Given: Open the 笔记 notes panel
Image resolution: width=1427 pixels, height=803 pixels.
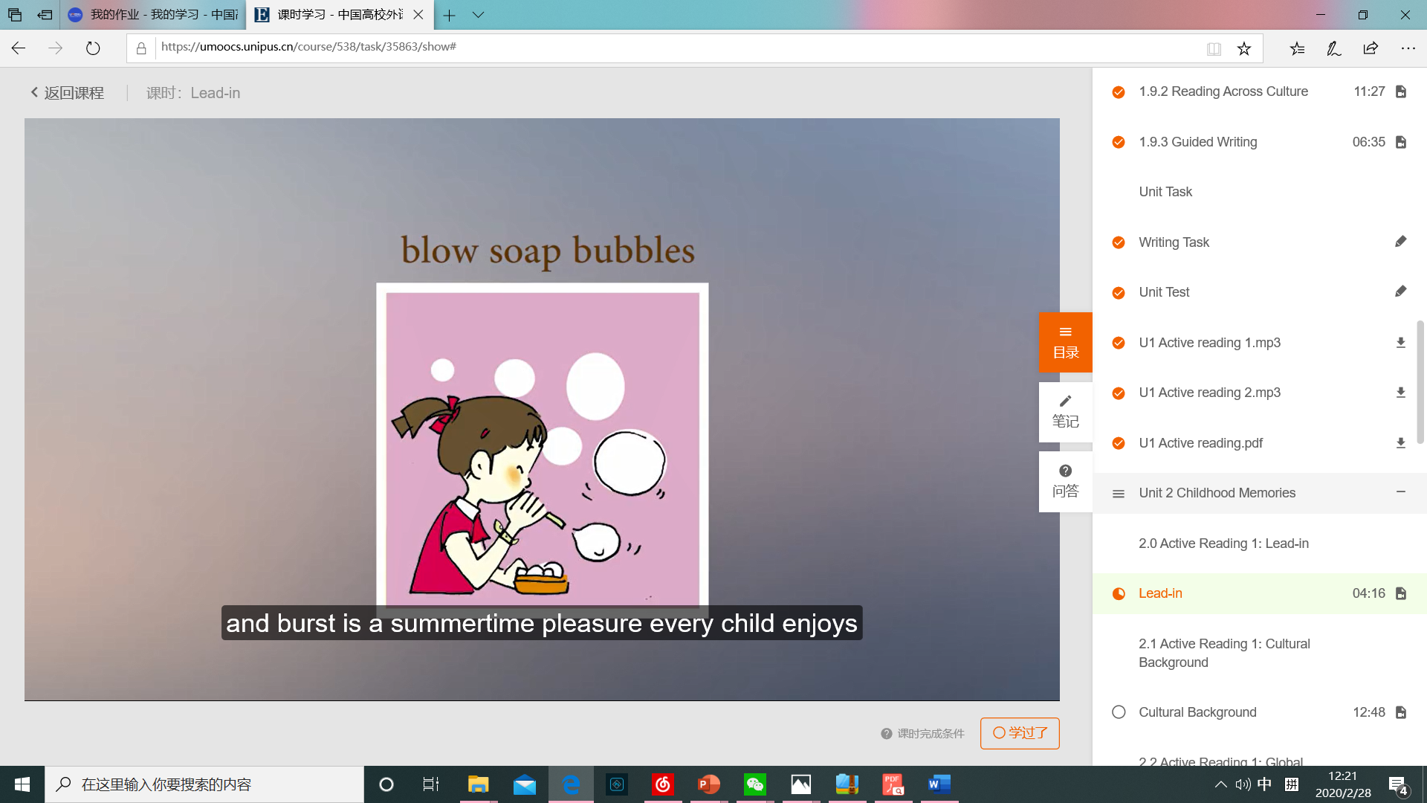Looking at the screenshot, I should pyautogui.click(x=1065, y=412).
